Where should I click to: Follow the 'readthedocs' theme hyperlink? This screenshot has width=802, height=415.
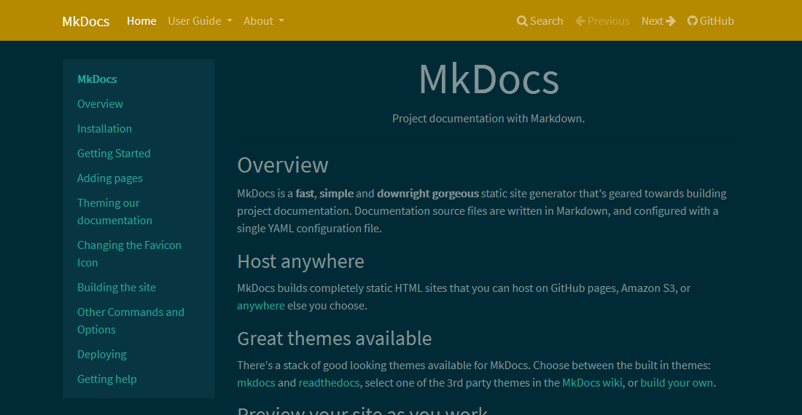click(329, 383)
